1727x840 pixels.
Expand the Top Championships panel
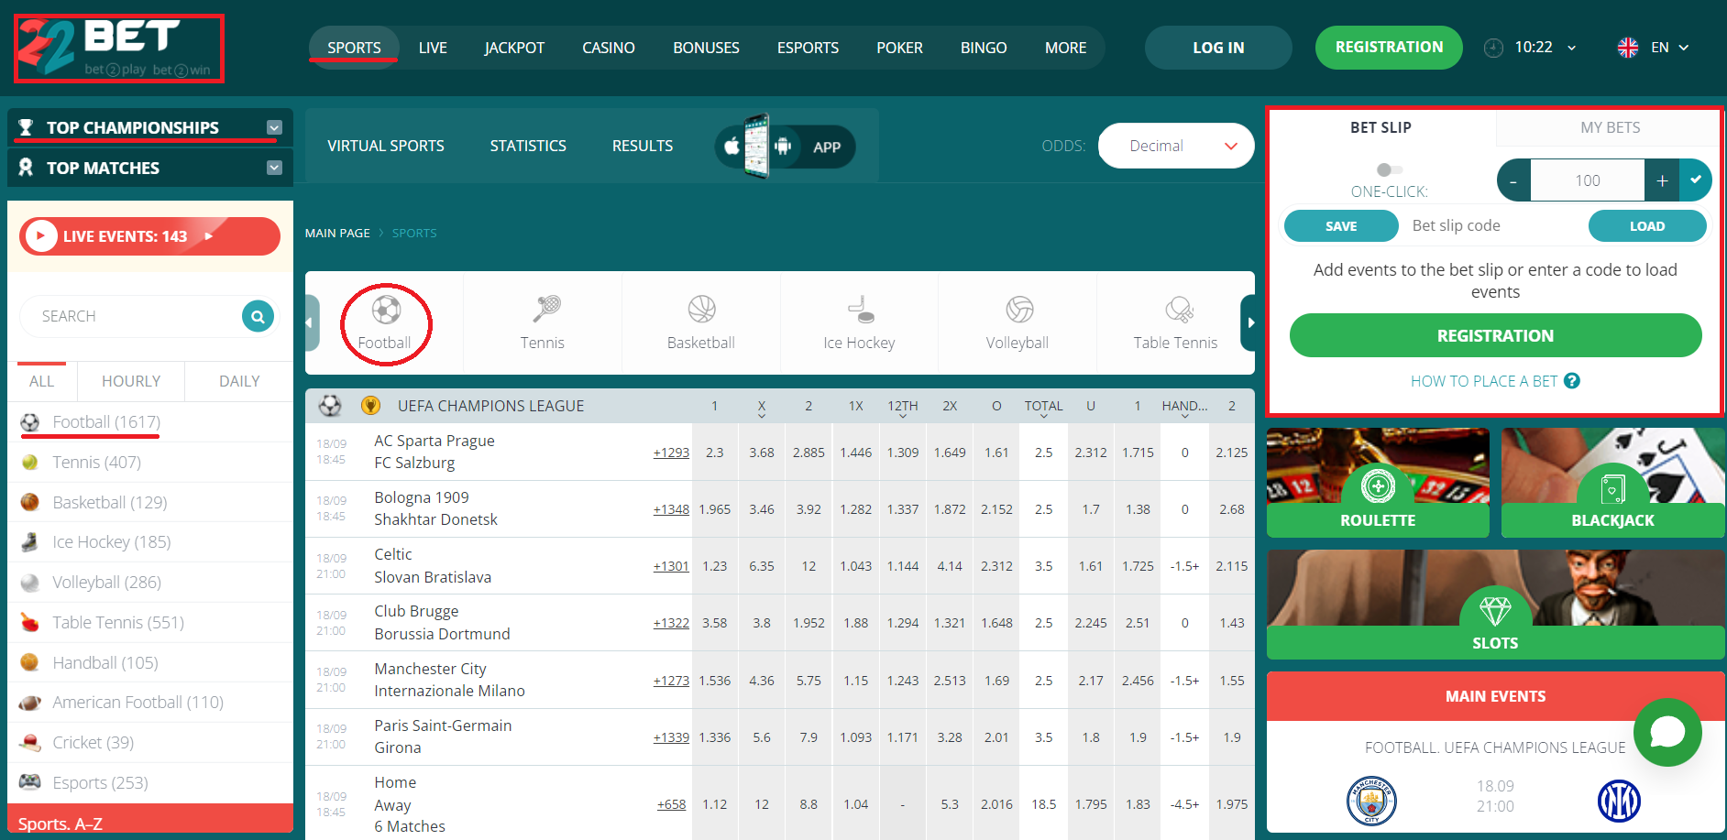coord(274,127)
